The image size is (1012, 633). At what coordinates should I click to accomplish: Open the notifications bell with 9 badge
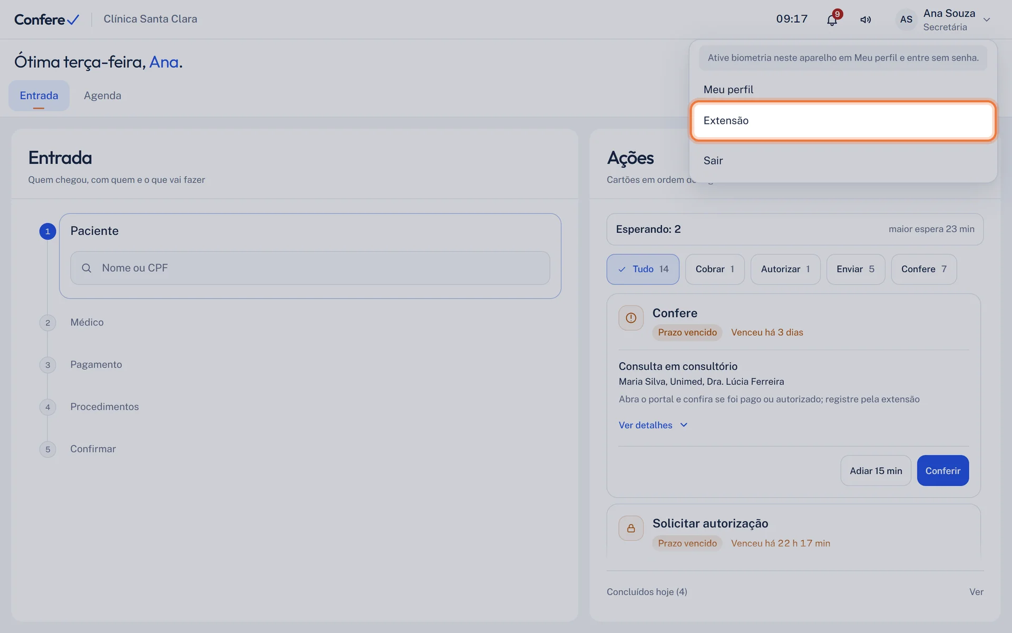[x=832, y=20]
